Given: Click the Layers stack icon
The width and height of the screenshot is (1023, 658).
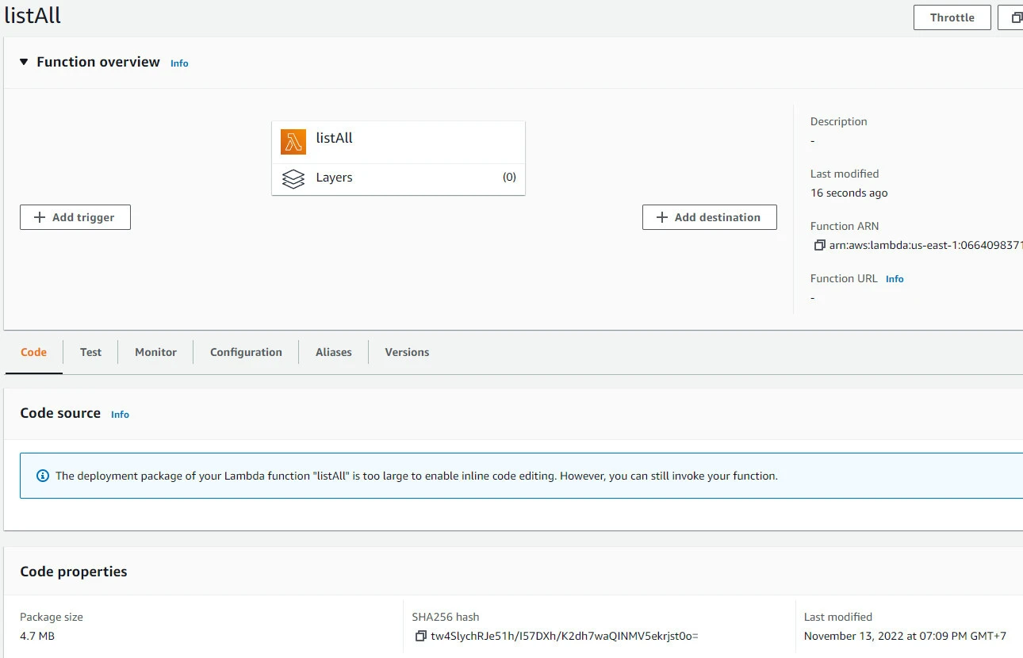Looking at the screenshot, I should [x=293, y=178].
